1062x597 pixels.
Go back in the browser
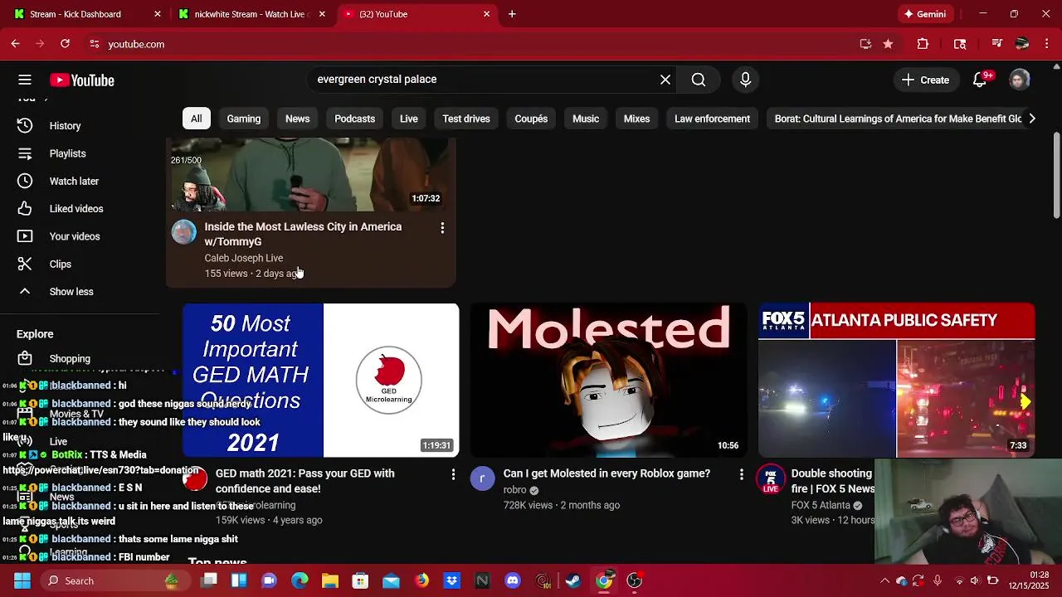(15, 44)
